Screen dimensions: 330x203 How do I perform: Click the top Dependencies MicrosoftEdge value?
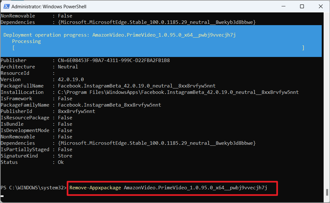pyautogui.click(x=157, y=22)
